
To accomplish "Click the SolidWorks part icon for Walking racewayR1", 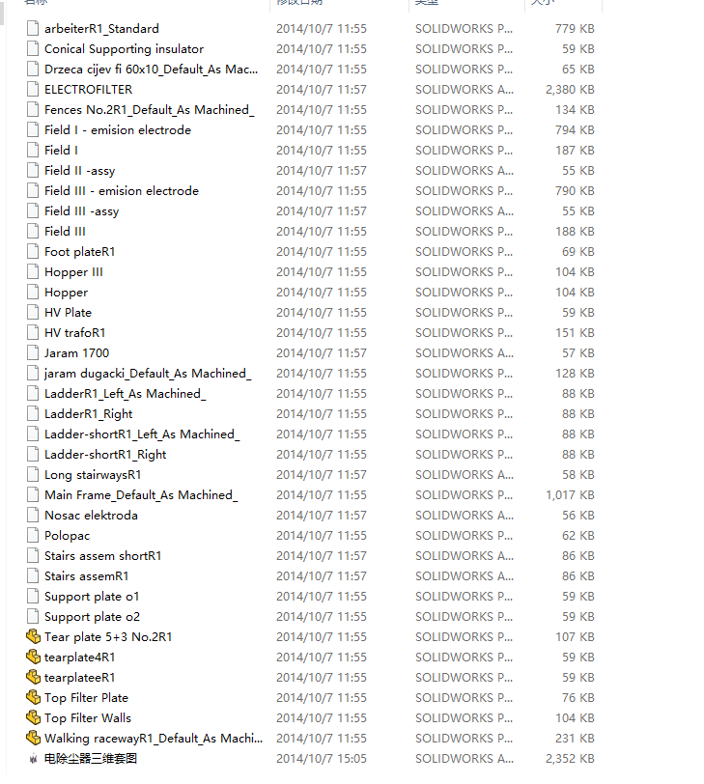I will [33, 738].
